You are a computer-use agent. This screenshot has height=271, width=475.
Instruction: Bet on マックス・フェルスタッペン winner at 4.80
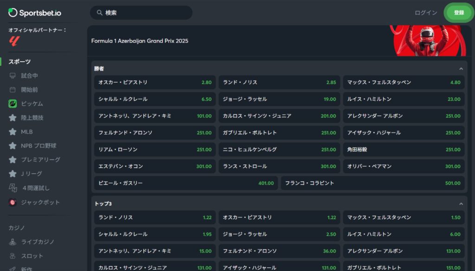click(x=404, y=82)
